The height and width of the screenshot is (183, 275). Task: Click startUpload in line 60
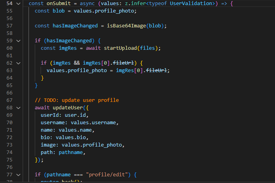[x=120, y=48]
